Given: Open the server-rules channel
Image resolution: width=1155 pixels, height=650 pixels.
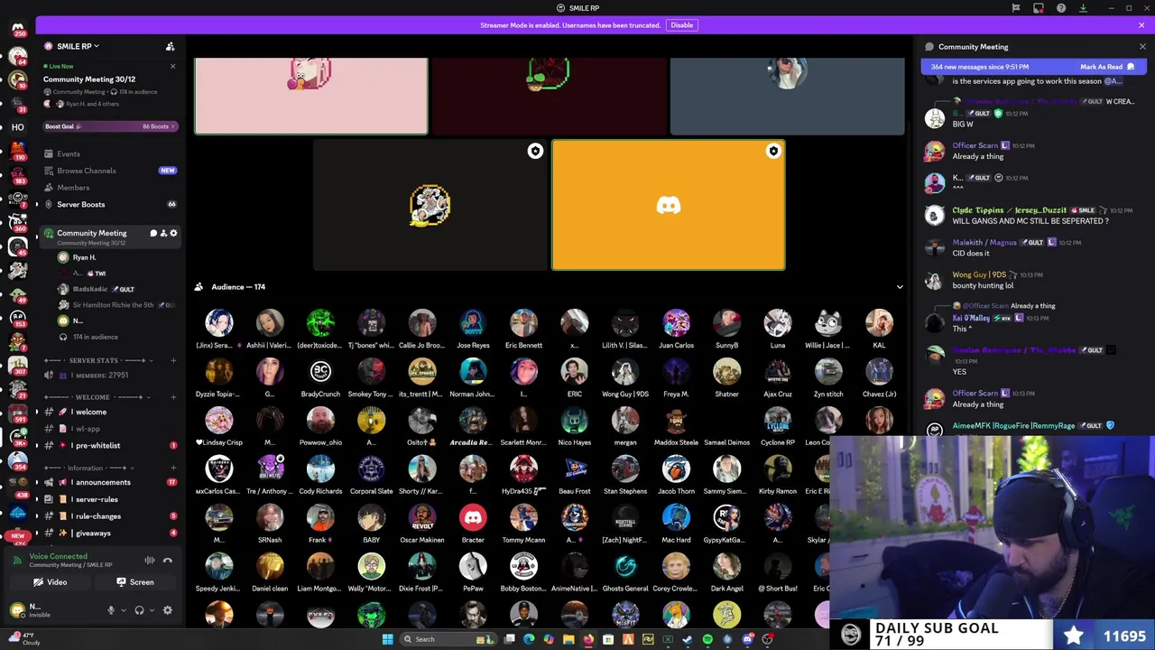Looking at the screenshot, I should (x=97, y=499).
